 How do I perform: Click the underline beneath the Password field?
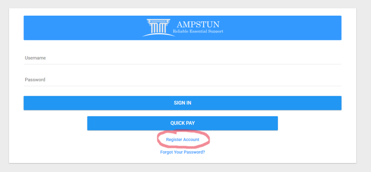pos(182,86)
